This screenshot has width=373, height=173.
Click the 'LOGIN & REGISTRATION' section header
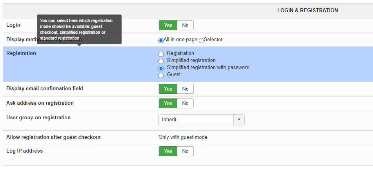(x=307, y=11)
